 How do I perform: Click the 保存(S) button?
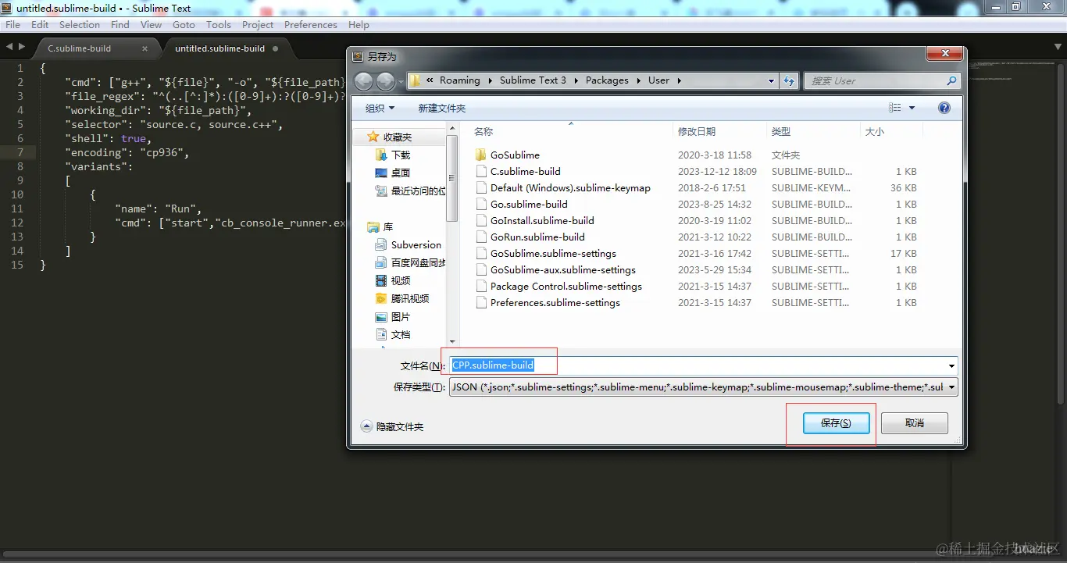pyautogui.click(x=836, y=423)
